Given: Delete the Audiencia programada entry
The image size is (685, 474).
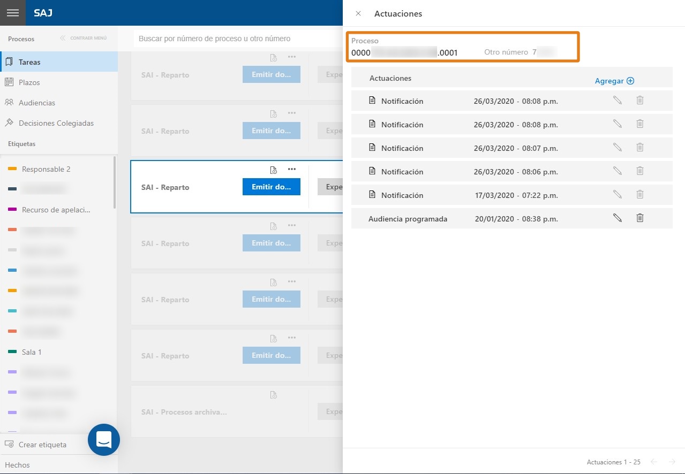Looking at the screenshot, I should (x=639, y=218).
